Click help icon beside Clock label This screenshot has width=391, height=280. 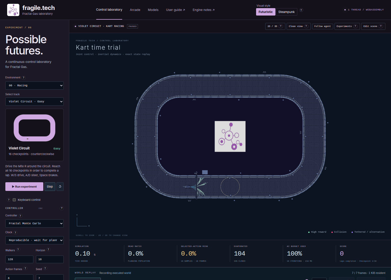coord(15,232)
